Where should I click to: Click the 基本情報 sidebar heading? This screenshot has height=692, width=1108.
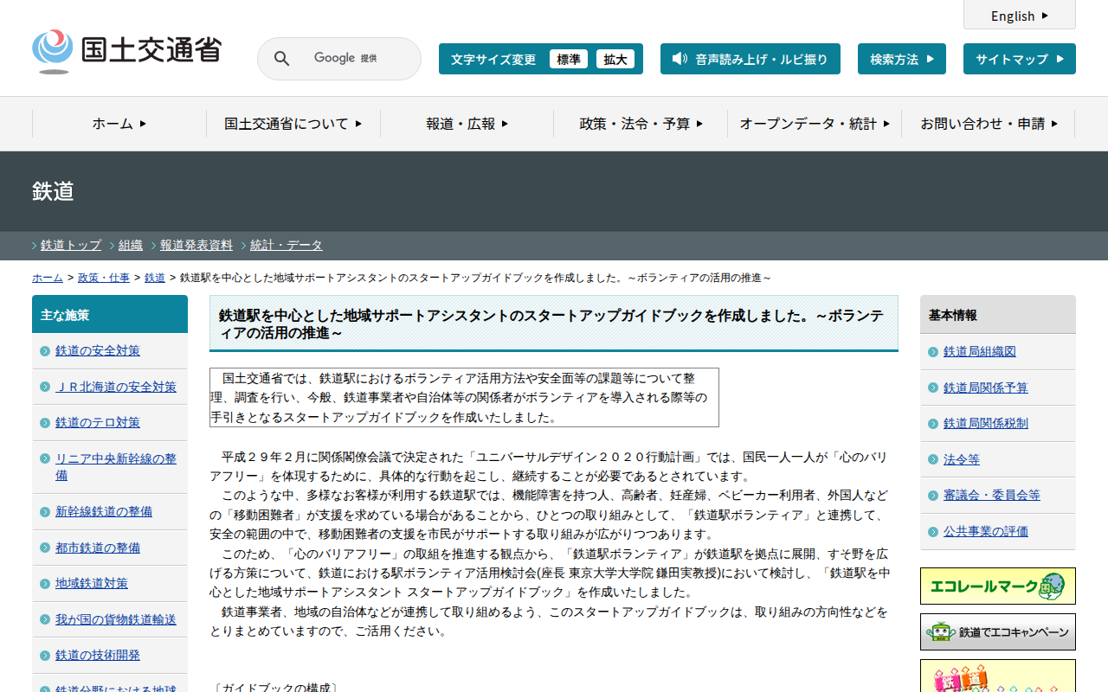[998, 315]
